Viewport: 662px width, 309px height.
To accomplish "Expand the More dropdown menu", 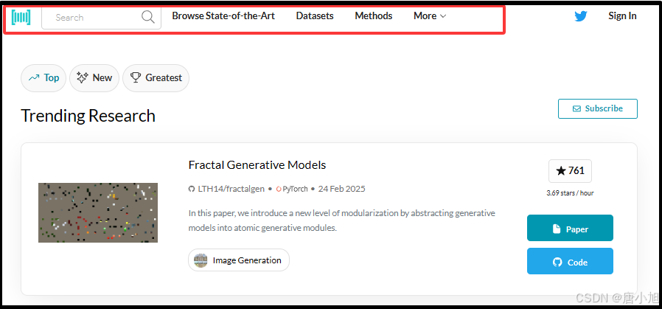I will (430, 16).
